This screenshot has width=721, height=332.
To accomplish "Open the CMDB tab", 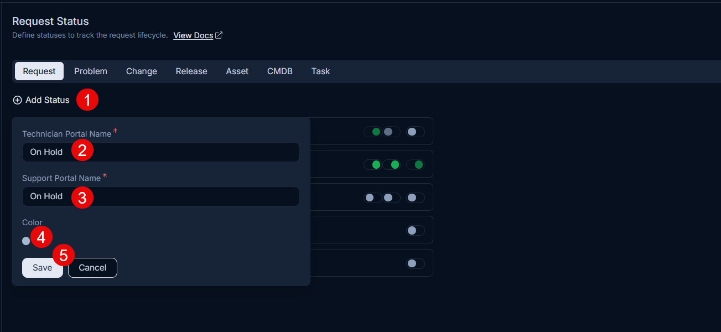I will pyautogui.click(x=280, y=71).
